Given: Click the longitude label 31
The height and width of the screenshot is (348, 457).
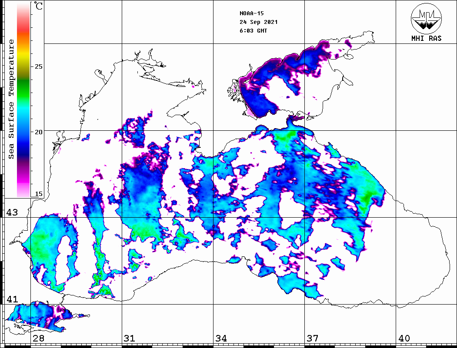Looking at the screenshot, I should pos(130,338).
